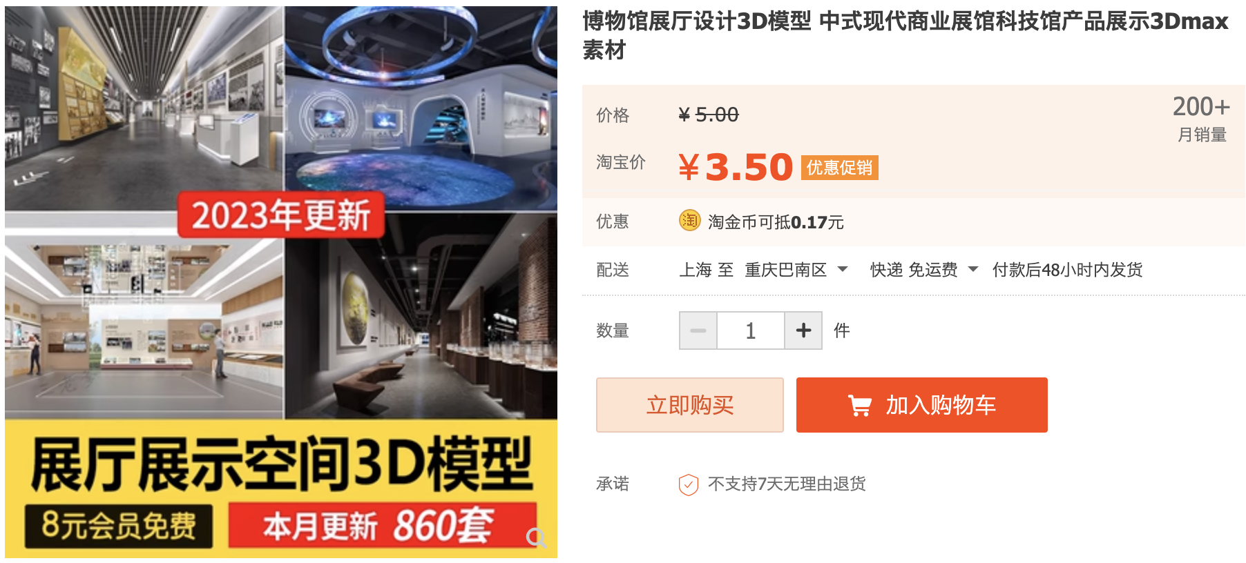Click the main product thumbnail image
1246x563 pixels.
(281, 281)
